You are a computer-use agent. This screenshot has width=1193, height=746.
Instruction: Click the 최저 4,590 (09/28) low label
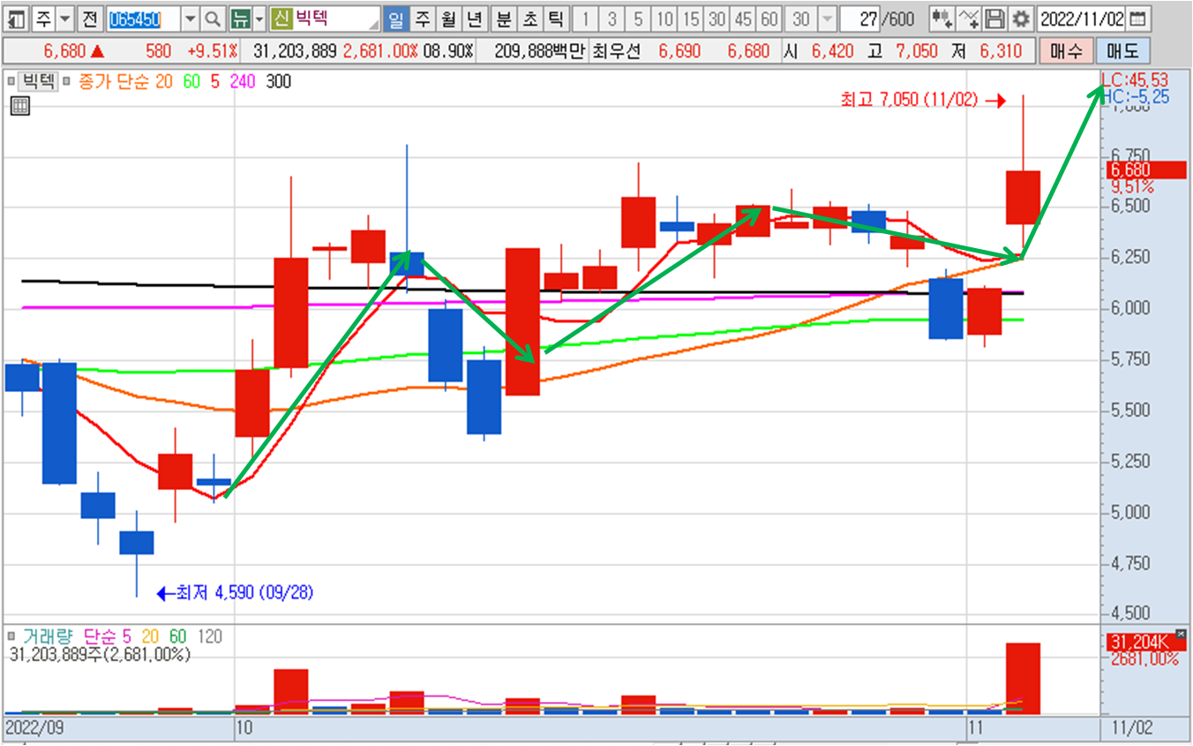tap(245, 593)
